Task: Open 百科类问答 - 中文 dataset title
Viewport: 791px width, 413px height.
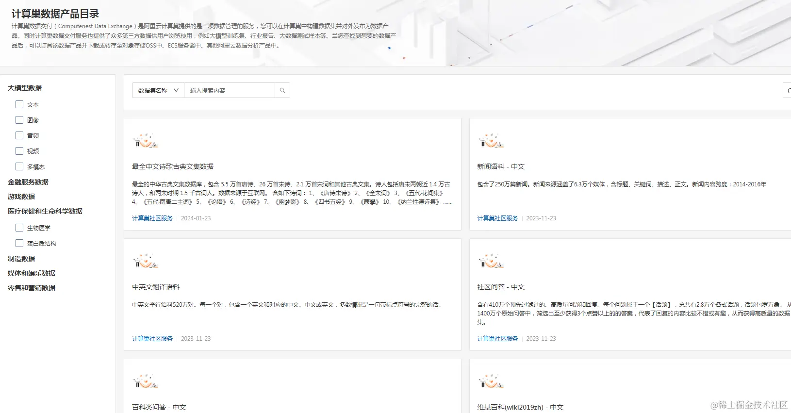Action: [x=159, y=407]
